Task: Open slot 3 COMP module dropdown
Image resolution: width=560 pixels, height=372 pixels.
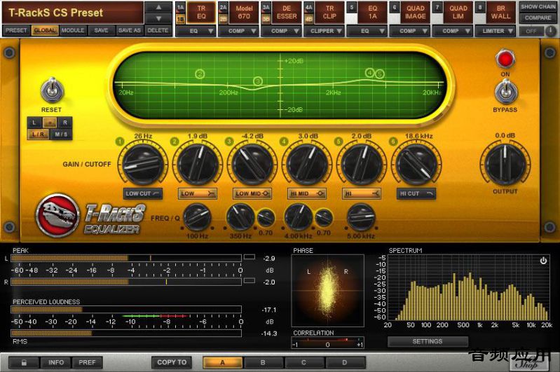Action: tap(282, 31)
